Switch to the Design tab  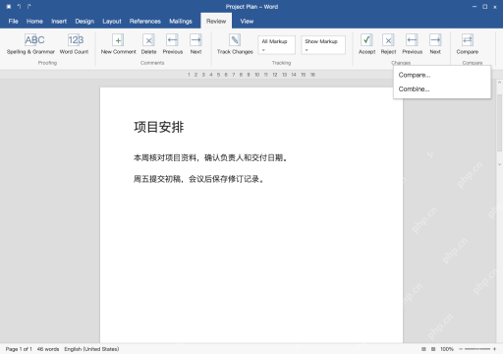tap(84, 22)
